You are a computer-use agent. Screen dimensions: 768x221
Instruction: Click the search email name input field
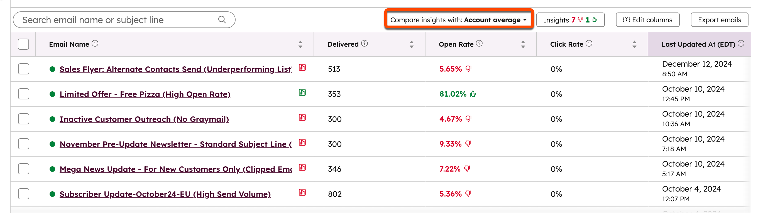click(119, 20)
